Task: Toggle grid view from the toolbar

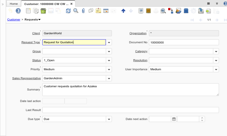Action: point(106,11)
